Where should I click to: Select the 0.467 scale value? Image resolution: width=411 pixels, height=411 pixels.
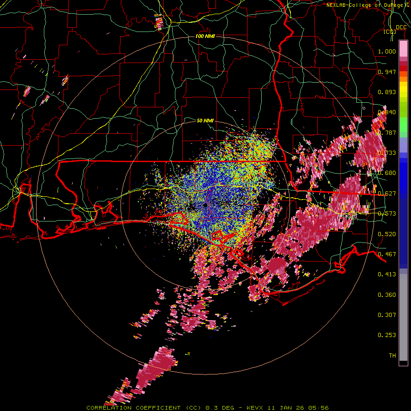387,254
